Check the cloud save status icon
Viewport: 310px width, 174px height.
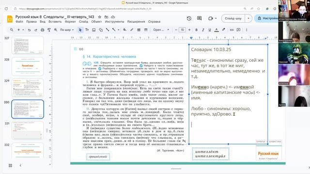(x=113, y=17)
